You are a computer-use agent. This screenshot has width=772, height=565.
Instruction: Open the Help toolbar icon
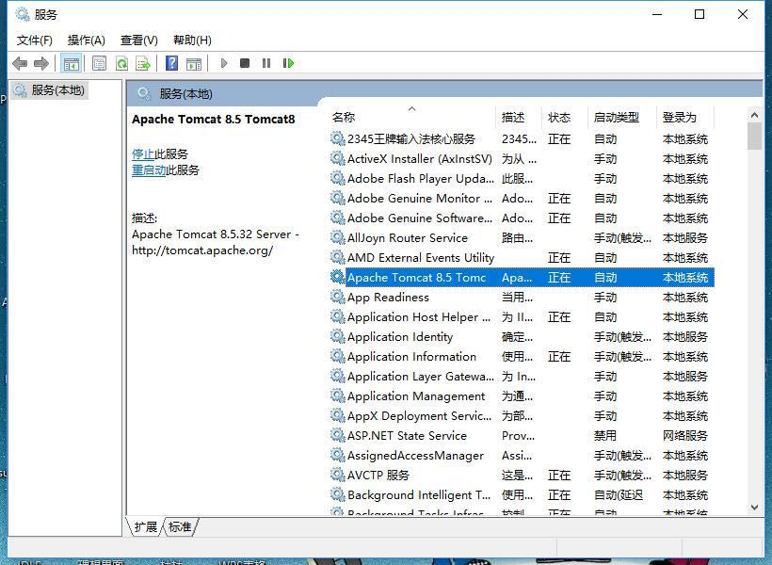pyautogui.click(x=171, y=63)
